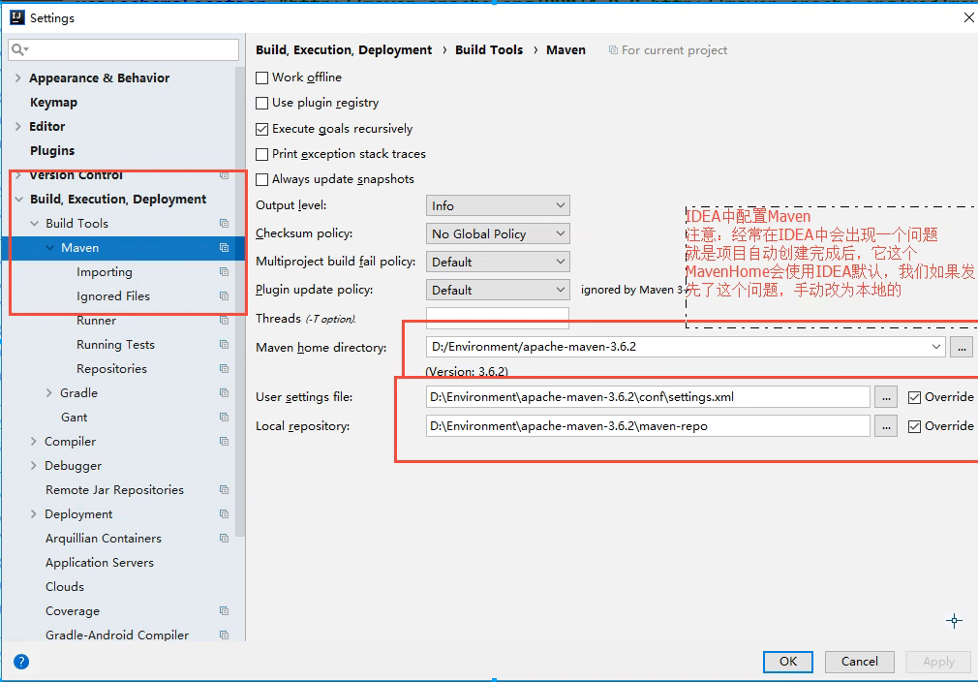Click the help question mark icon
Screen dimensions: 978x682
point(21,662)
